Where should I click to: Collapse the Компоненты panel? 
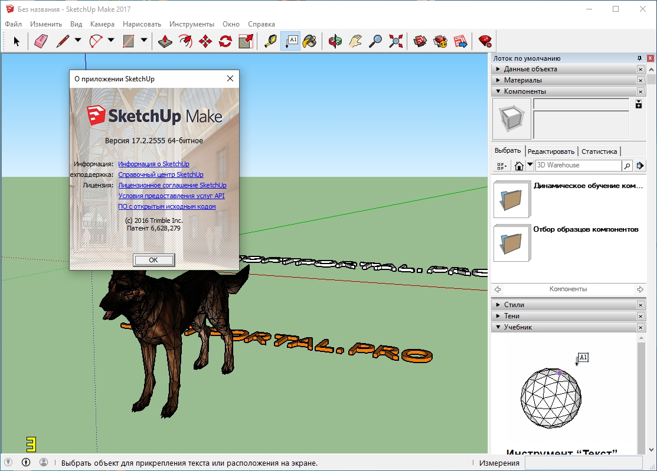pos(564,91)
